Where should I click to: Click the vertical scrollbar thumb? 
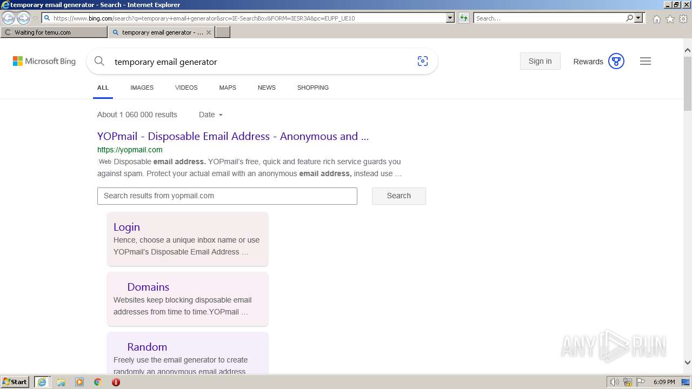click(x=688, y=84)
